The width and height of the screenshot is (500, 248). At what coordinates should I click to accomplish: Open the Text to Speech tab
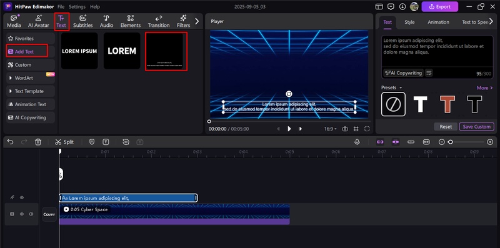click(475, 22)
